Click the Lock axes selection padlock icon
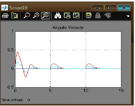 pos(98,15)
